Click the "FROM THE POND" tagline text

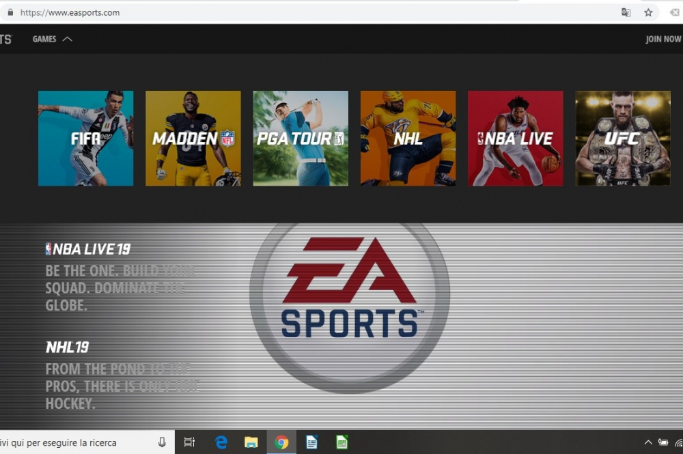pyautogui.click(x=122, y=386)
